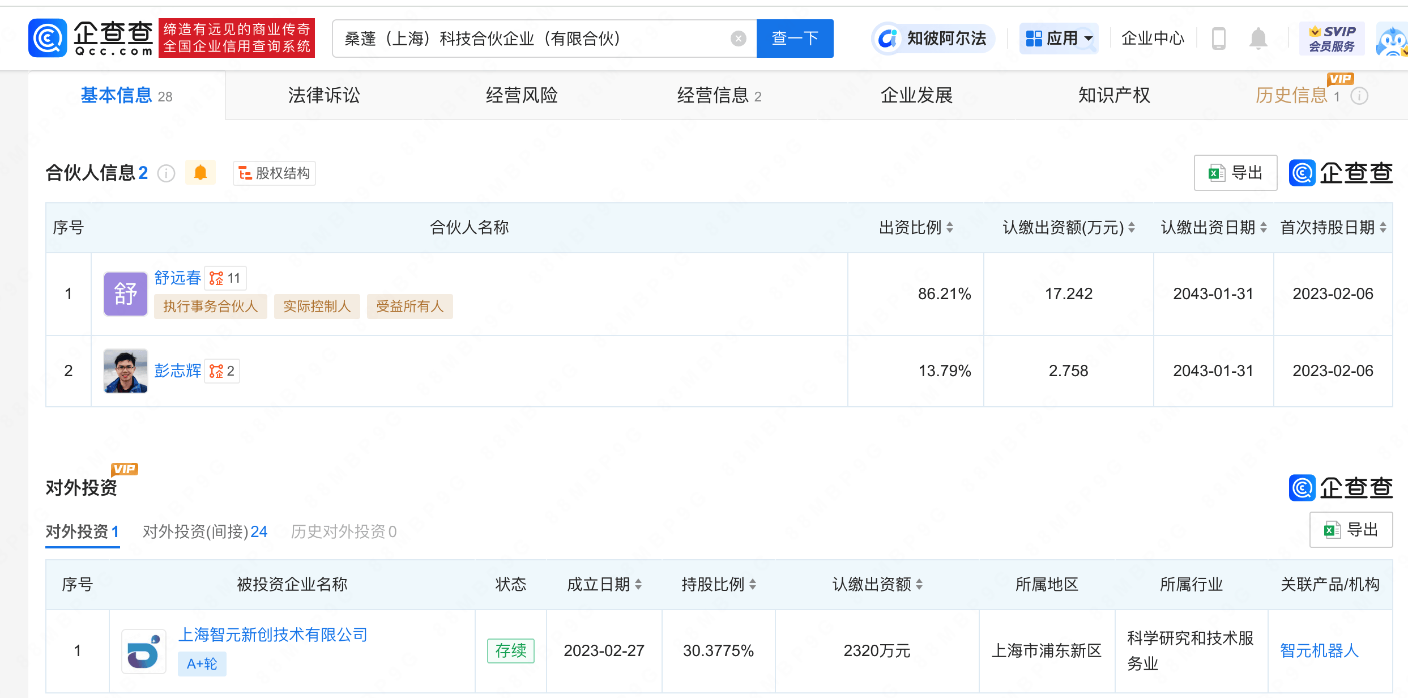Click the user avatar in header
The height and width of the screenshot is (698, 1408).
pos(1393,40)
